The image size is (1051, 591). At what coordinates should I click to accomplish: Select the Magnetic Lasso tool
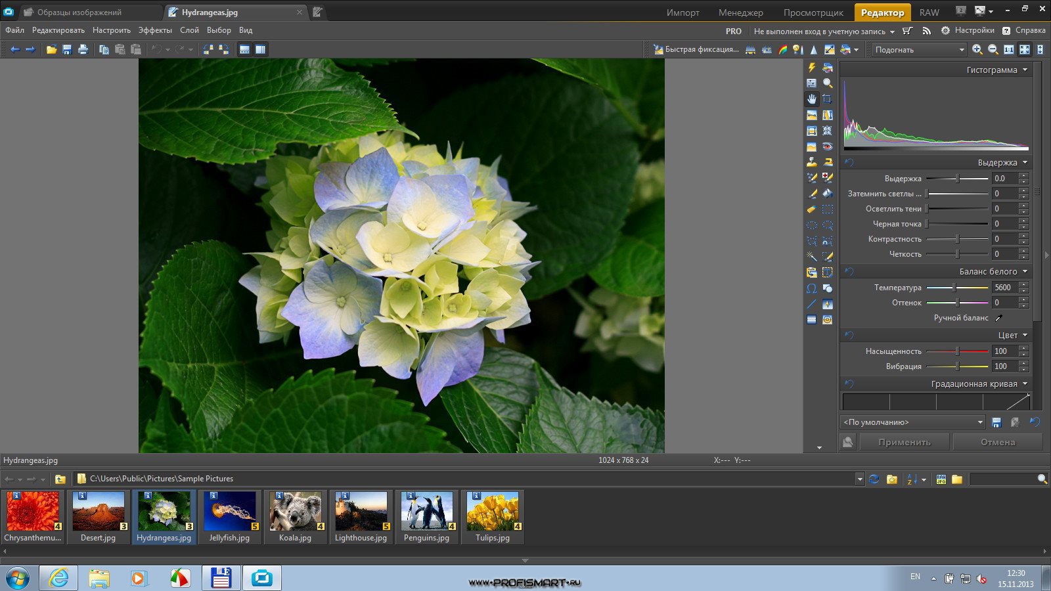point(828,241)
